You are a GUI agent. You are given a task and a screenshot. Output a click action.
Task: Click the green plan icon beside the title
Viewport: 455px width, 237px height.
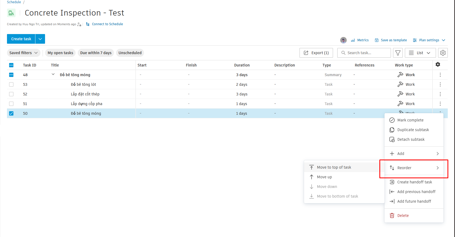[11, 13]
